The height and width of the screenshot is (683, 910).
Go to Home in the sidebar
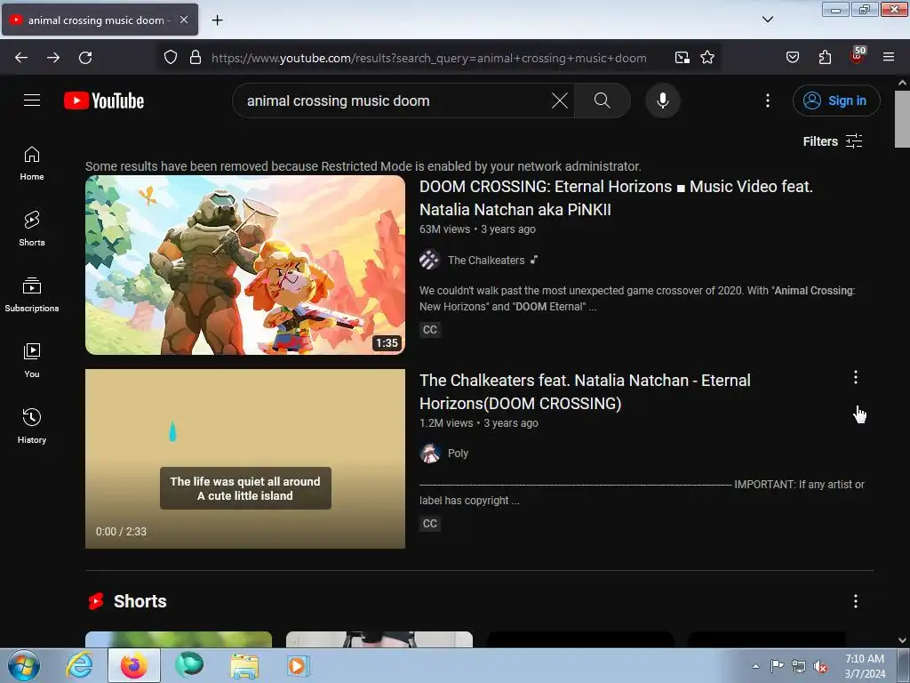pyautogui.click(x=32, y=164)
